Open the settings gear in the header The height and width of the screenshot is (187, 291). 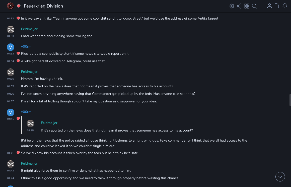(x=232, y=6)
